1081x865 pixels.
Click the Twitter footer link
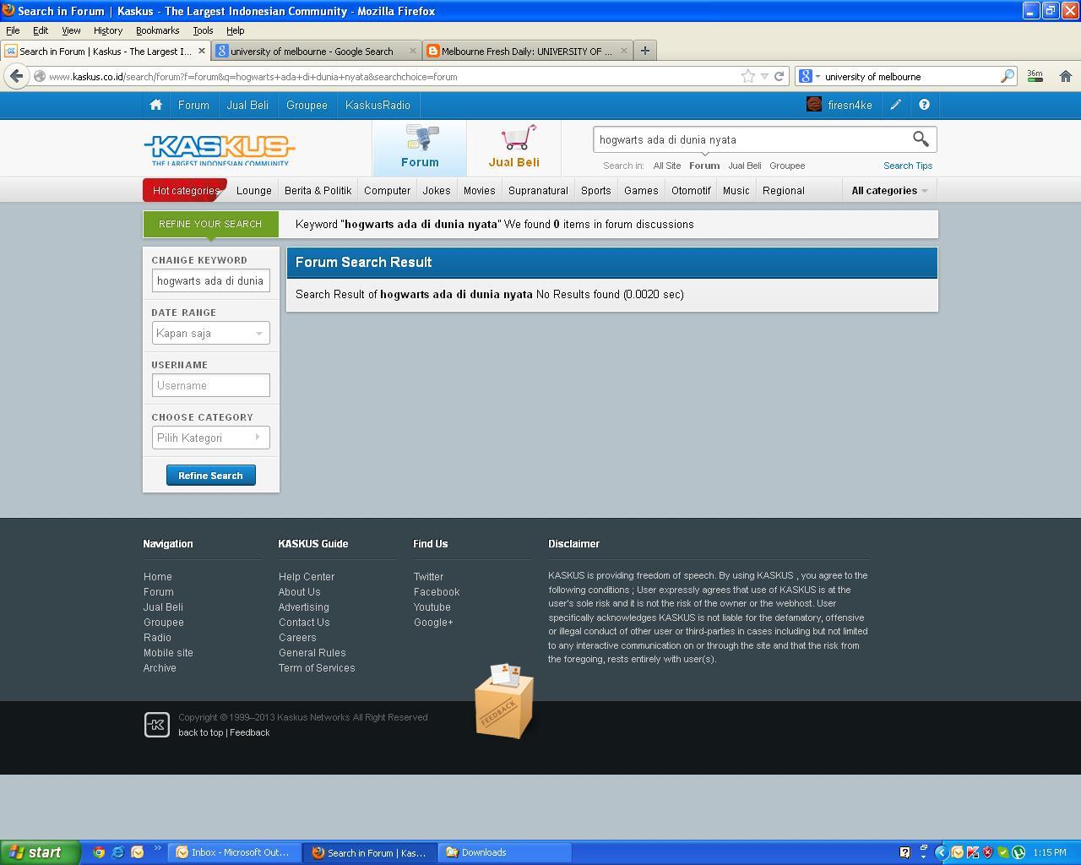click(x=428, y=577)
